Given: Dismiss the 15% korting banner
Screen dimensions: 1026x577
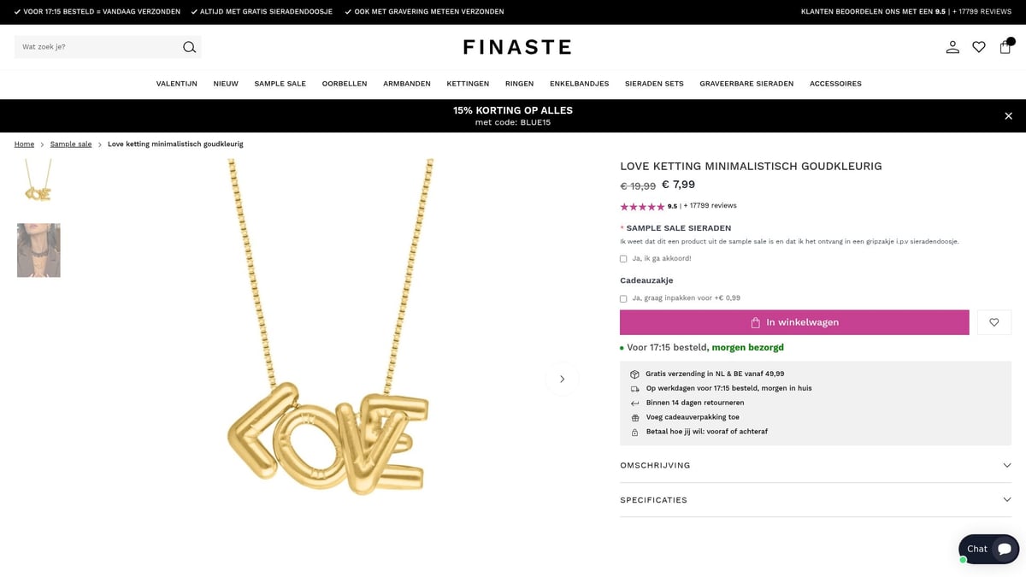Looking at the screenshot, I should (x=1008, y=115).
